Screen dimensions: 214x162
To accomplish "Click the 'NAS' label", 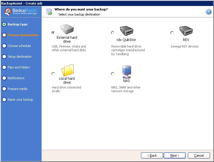I will click(126, 81).
